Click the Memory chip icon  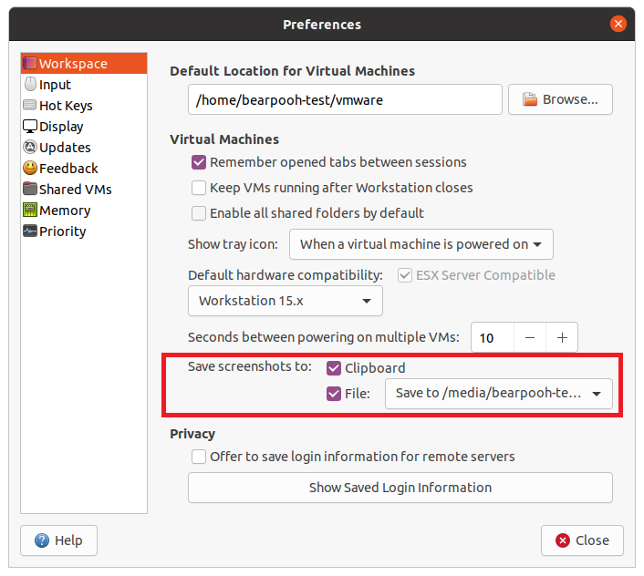point(30,210)
